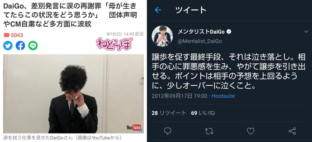The image size is (312, 142).
Task: Share article via Twitter icon
Action: coord(8,45)
